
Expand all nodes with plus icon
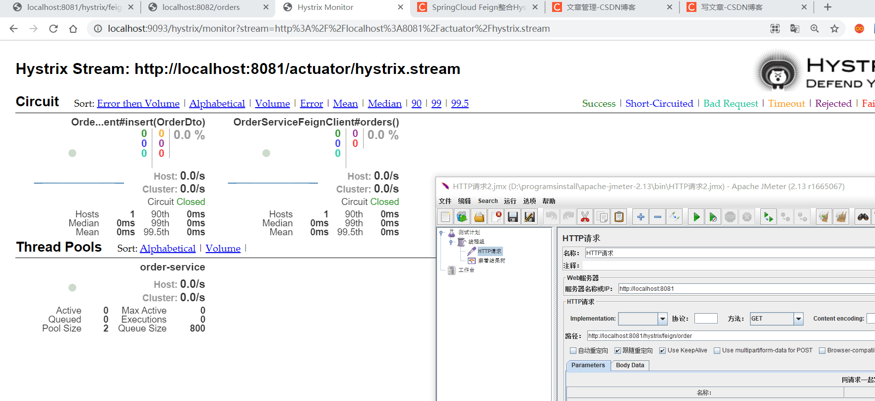(641, 217)
